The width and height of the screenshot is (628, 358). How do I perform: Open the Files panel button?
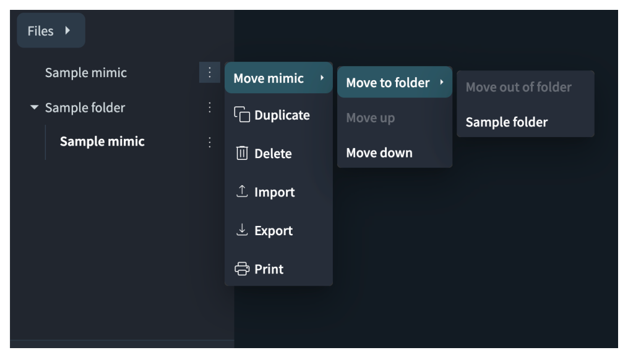click(x=51, y=30)
